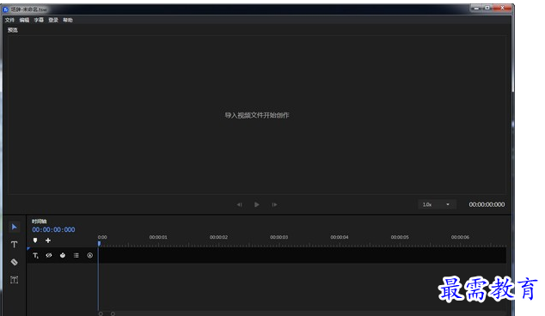Select the text box frame tool
The image size is (545, 316).
pyautogui.click(x=15, y=280)
